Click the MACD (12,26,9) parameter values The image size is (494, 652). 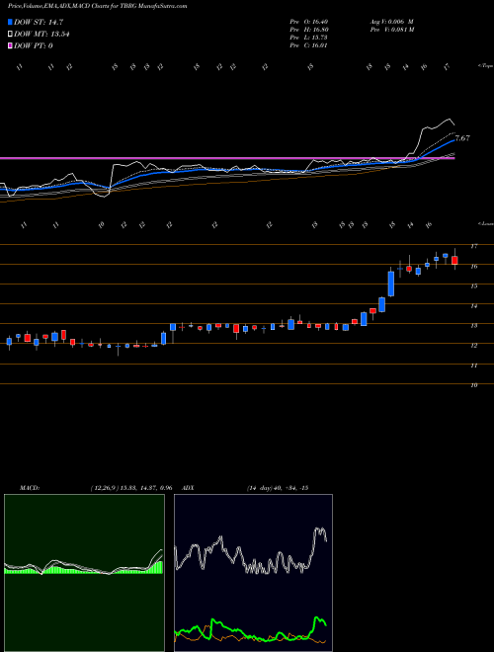tap(131, 488)
